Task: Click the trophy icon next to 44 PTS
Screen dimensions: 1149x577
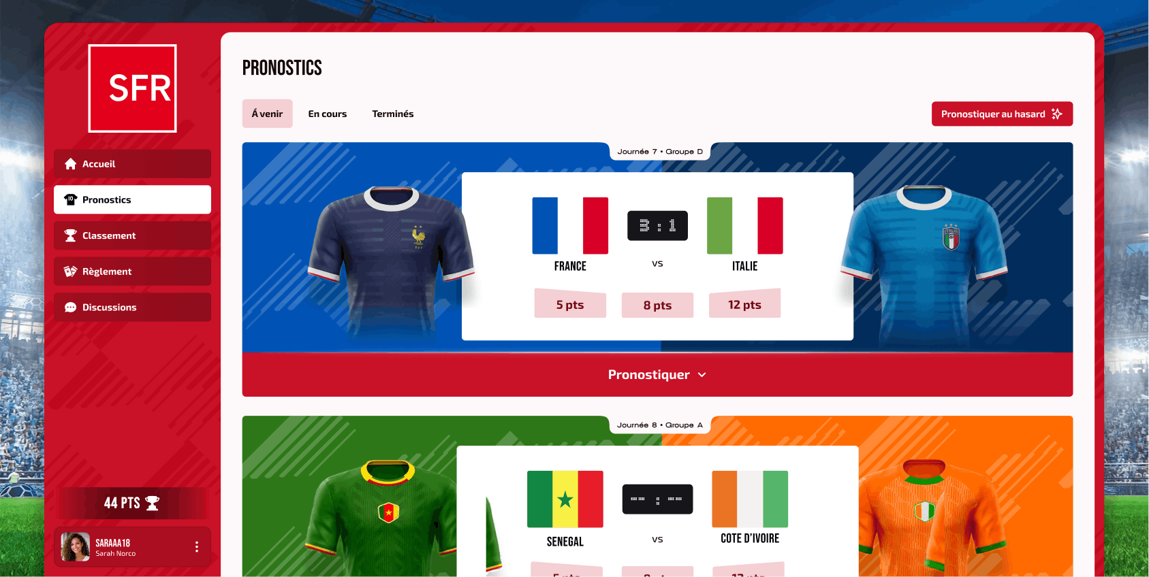Action: 153,504
